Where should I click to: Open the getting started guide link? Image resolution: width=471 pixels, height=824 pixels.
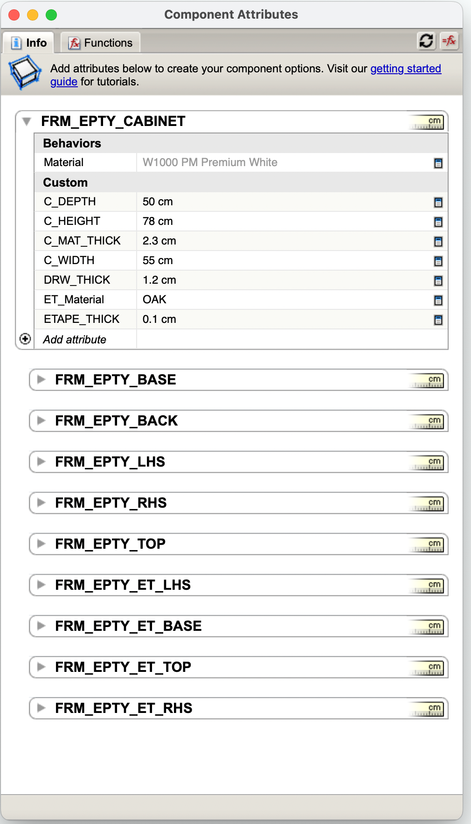(x=405, y=69)
